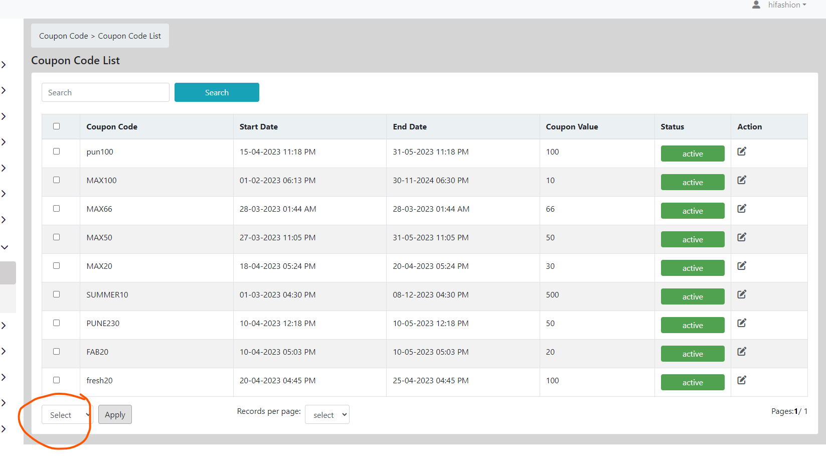Edit the SUMMER10 coupon via its edit icon

pyautogui.click(x=742, y=294)
